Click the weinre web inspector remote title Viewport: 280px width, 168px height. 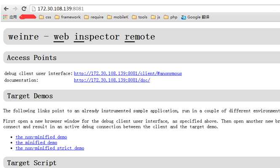coord(82,37)
